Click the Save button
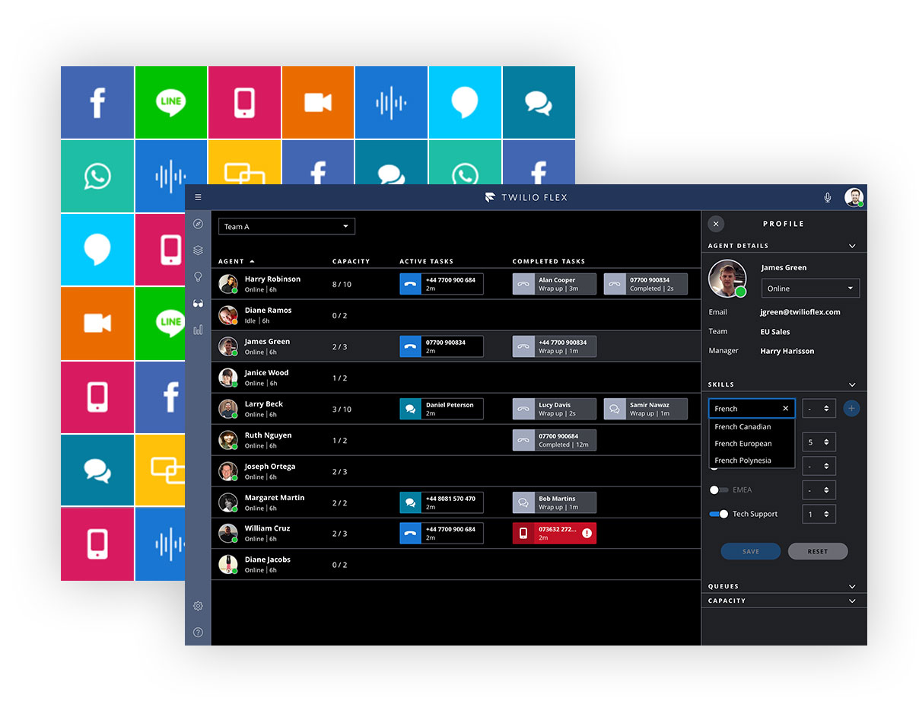The width and height of the screenshot is (919, 711). (751, 551)
